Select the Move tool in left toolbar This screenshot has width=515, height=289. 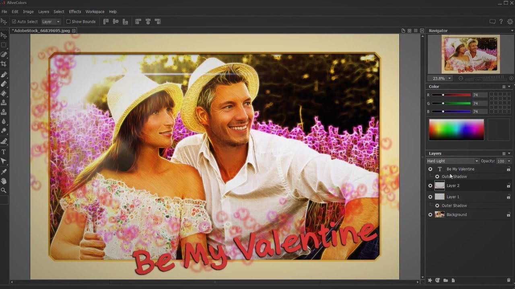point(4,35)
